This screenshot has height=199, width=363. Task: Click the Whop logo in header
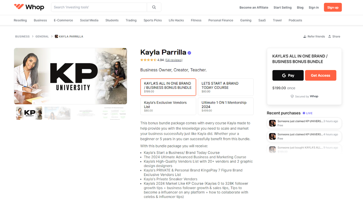tap(29, 7)
